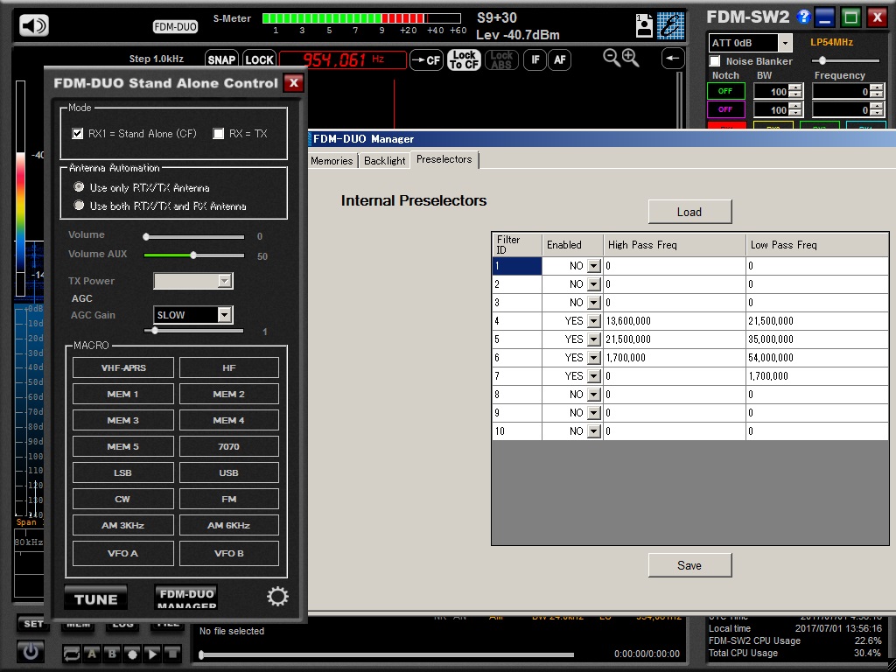Open the FDM-SW2 help question mark
This screenshot has width=896, height=672.
click(x=803, y=17)
